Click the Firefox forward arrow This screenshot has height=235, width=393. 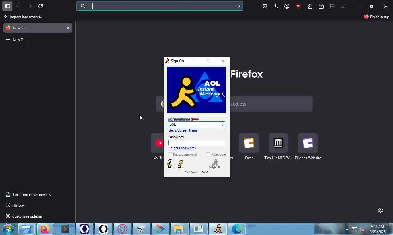click(x=29, y=6)
